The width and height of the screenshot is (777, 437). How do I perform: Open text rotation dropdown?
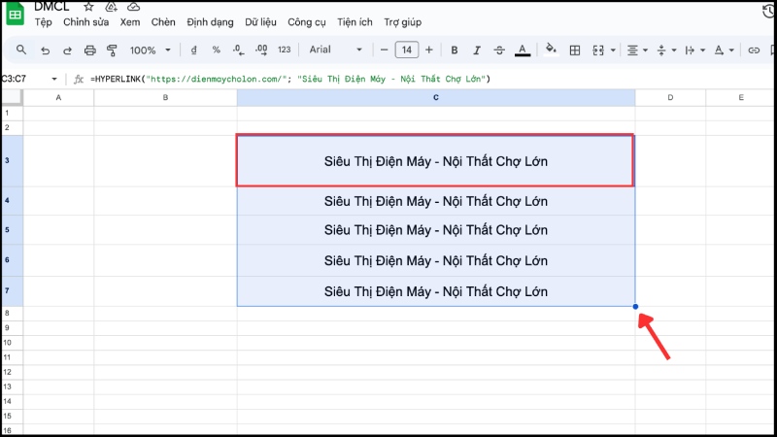pyautogui.click(x=724, y=50)
